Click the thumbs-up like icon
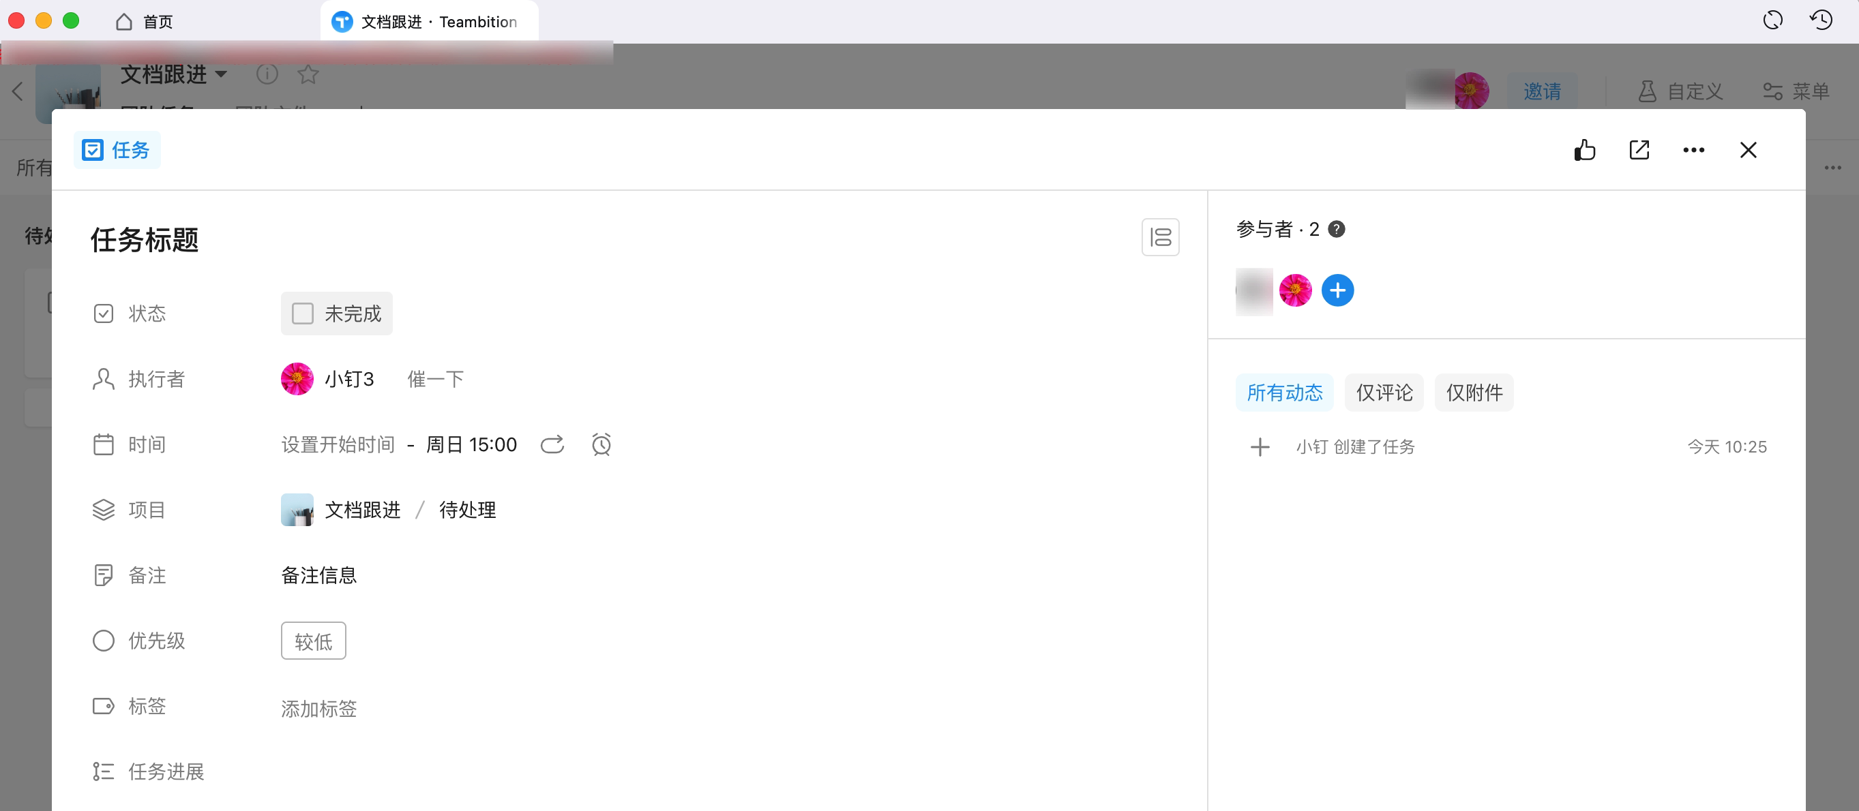This screenshot has width=1859, height=811. [1584, 150]
